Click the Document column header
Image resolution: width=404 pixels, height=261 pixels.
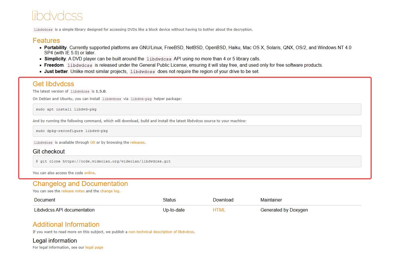coord(45,200)
